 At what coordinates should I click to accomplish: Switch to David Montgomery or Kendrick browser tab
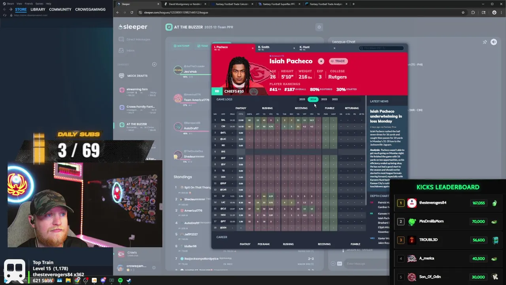click(185, 4)
